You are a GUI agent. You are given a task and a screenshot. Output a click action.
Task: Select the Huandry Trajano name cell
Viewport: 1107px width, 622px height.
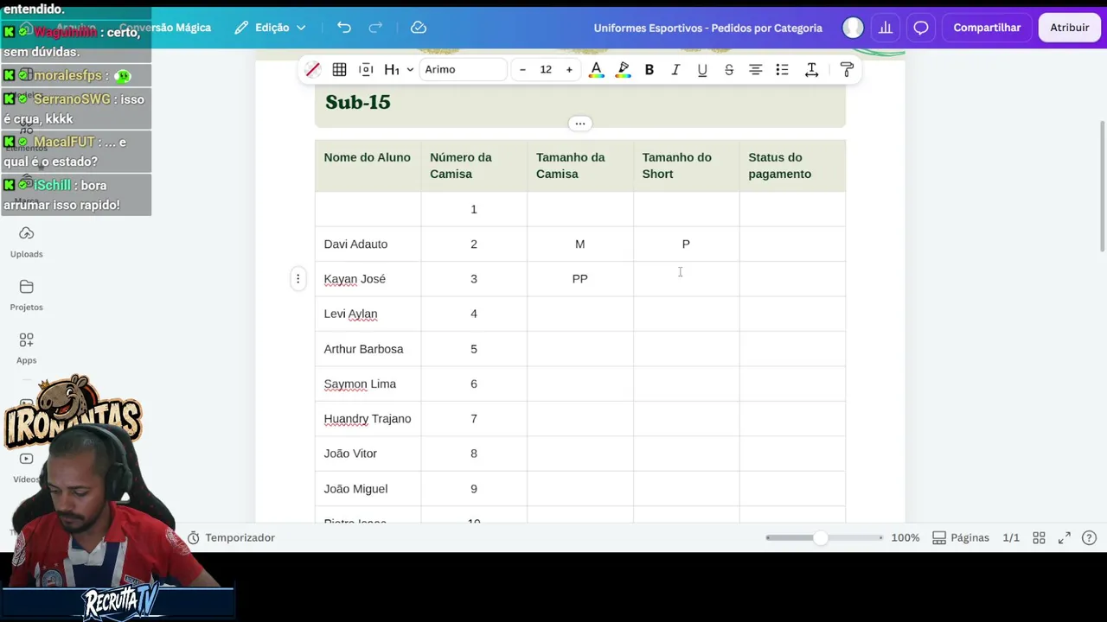(x=368, y=418)
